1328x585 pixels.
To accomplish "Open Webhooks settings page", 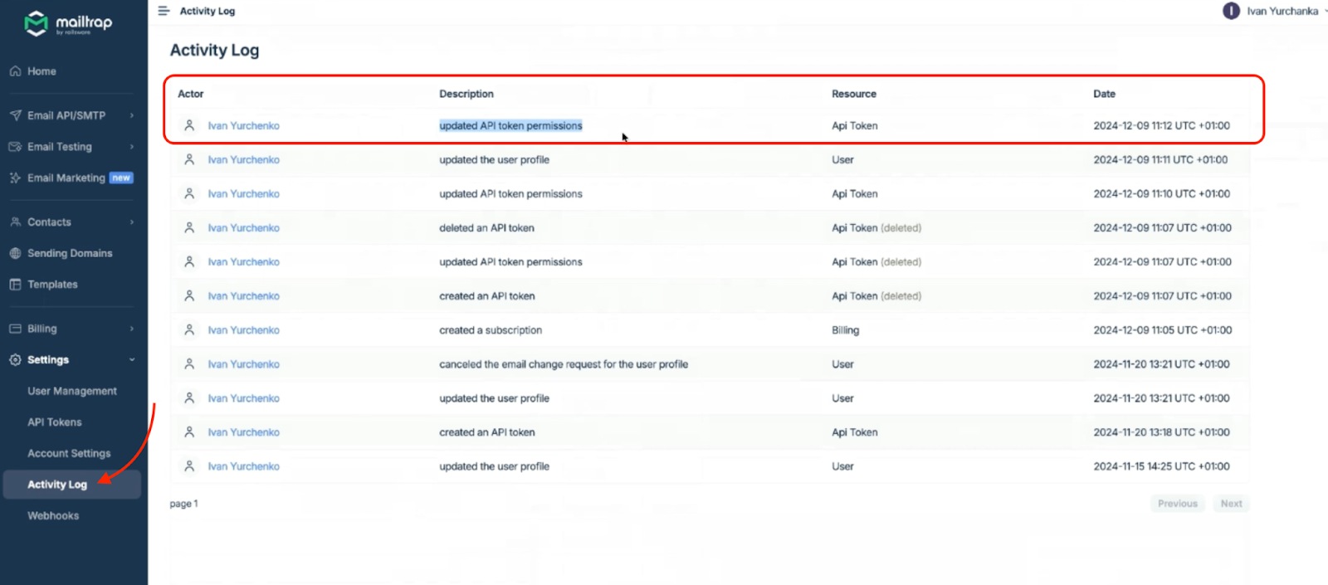I will click(x=53, y=516).
